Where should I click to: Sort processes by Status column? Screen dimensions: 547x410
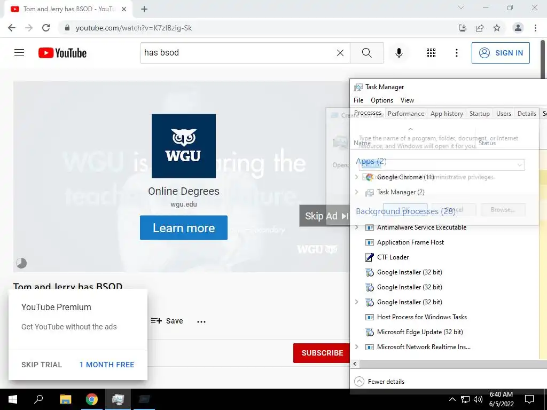(x=487, y=143)
